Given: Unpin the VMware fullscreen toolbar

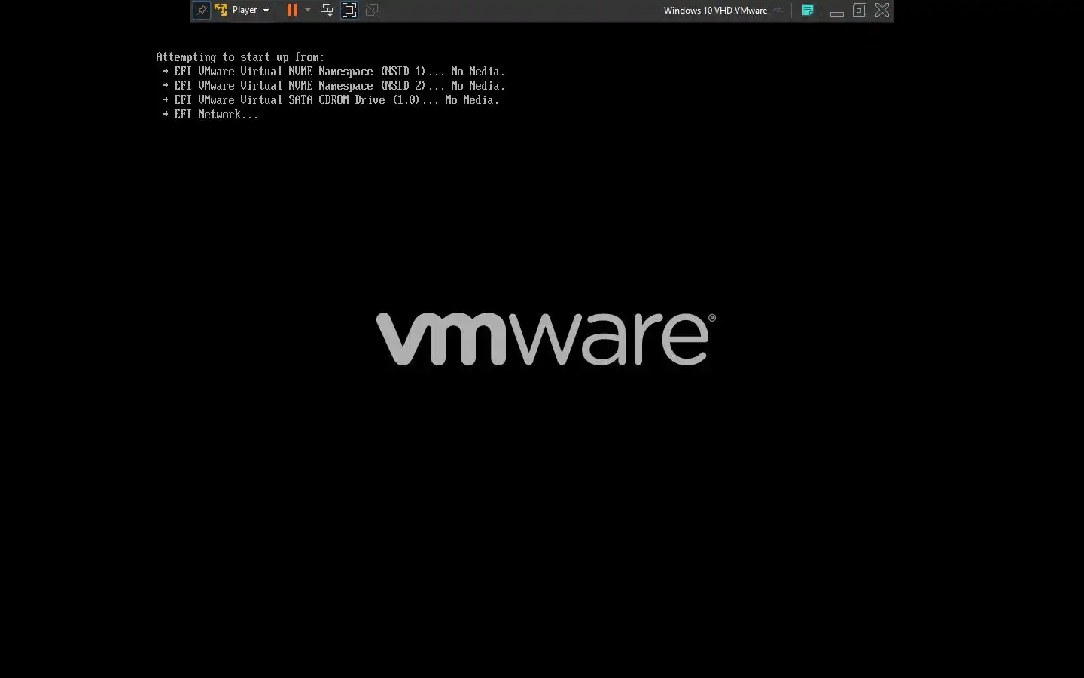Looking at the screenshot, I should [x=201, y=11].
